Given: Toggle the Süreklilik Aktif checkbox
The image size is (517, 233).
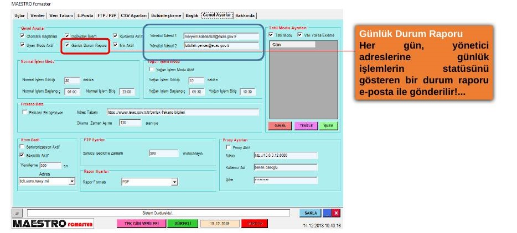Looking at the screenshot, I should coord(22,155).
